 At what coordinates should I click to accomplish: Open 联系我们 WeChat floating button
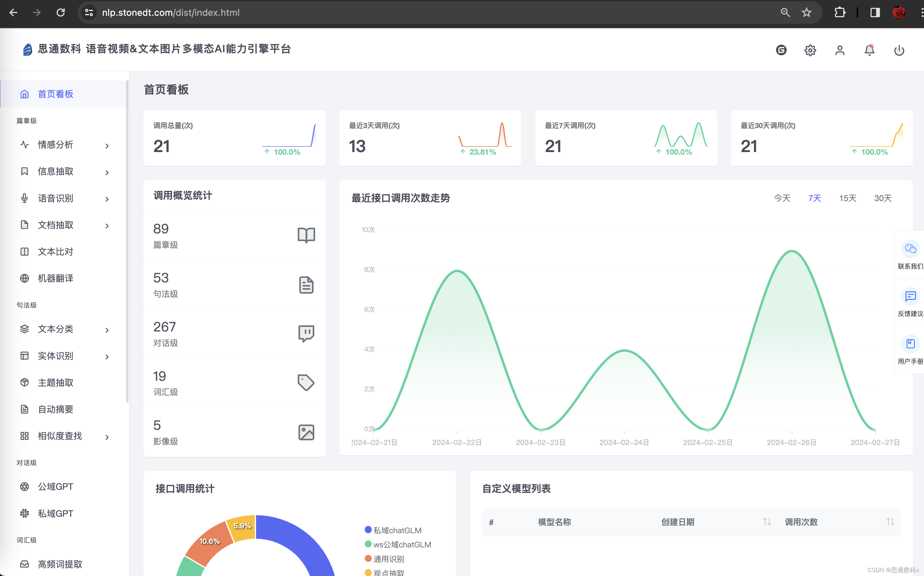click(x=910, y=255)
